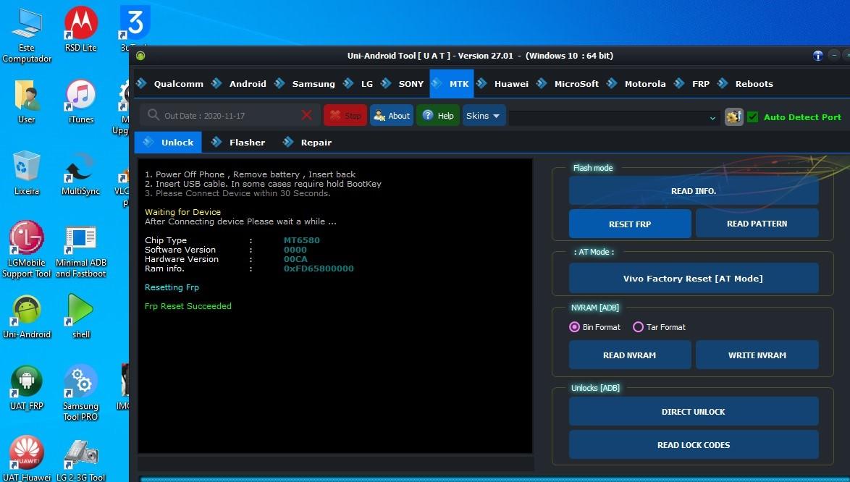850x482 pixels.
Task: Click the port settings gear icon
Action: [734, 117]
